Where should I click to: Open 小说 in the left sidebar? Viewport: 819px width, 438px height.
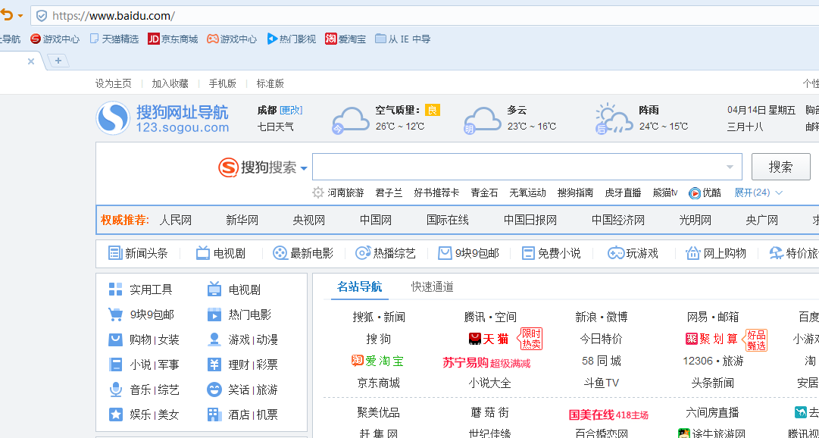click(x=140, y=364)
